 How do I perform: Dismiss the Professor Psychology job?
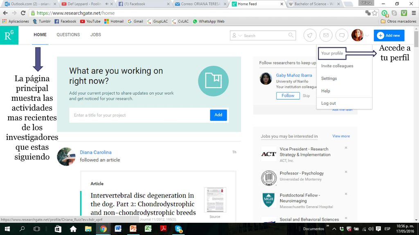click(346, 172)
